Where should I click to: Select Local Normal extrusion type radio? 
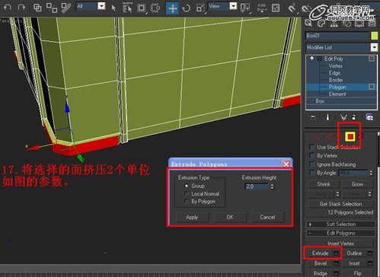coord(187,194)
